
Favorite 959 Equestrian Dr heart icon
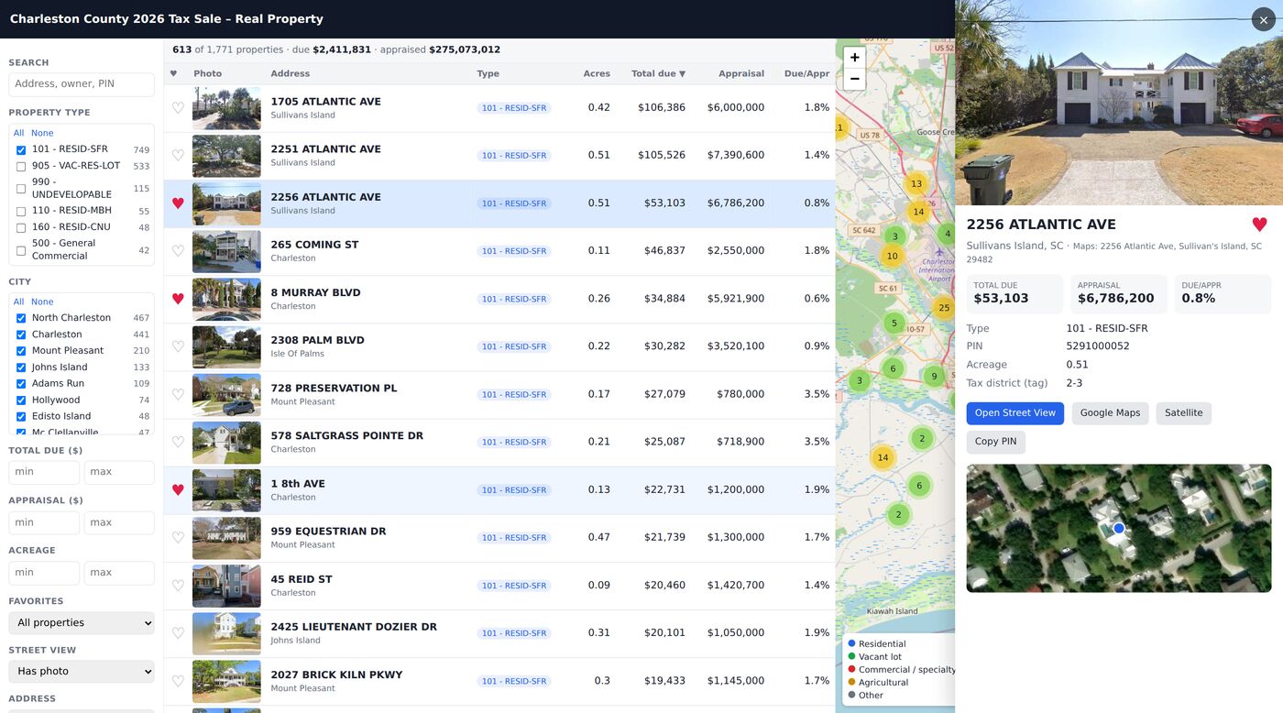click(178, 538)
